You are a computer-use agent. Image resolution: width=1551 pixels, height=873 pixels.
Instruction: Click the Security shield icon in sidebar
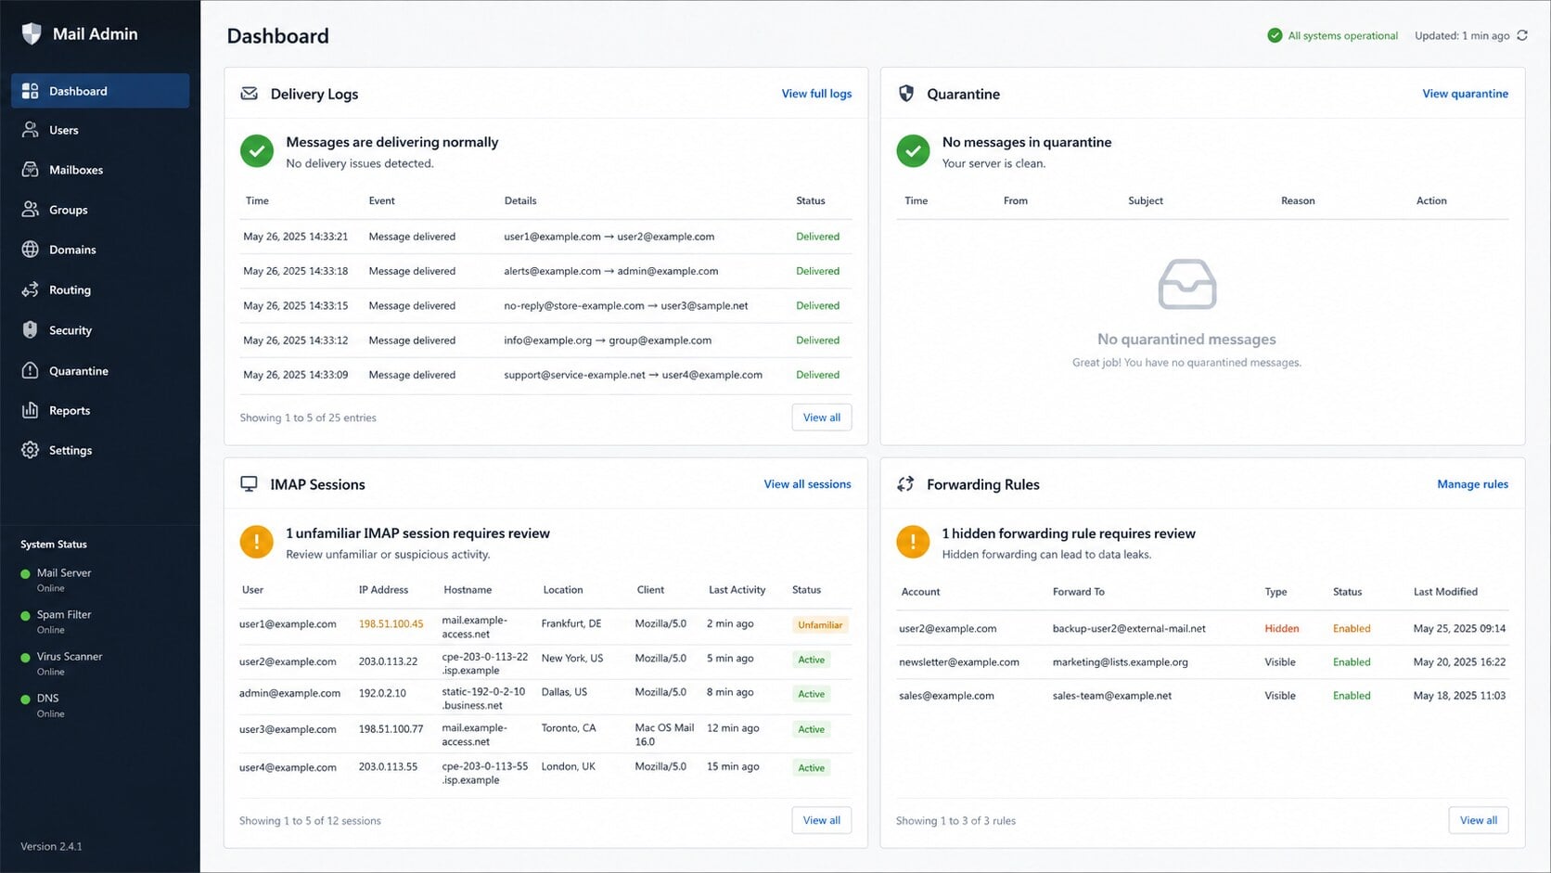[x=31, y=330]
